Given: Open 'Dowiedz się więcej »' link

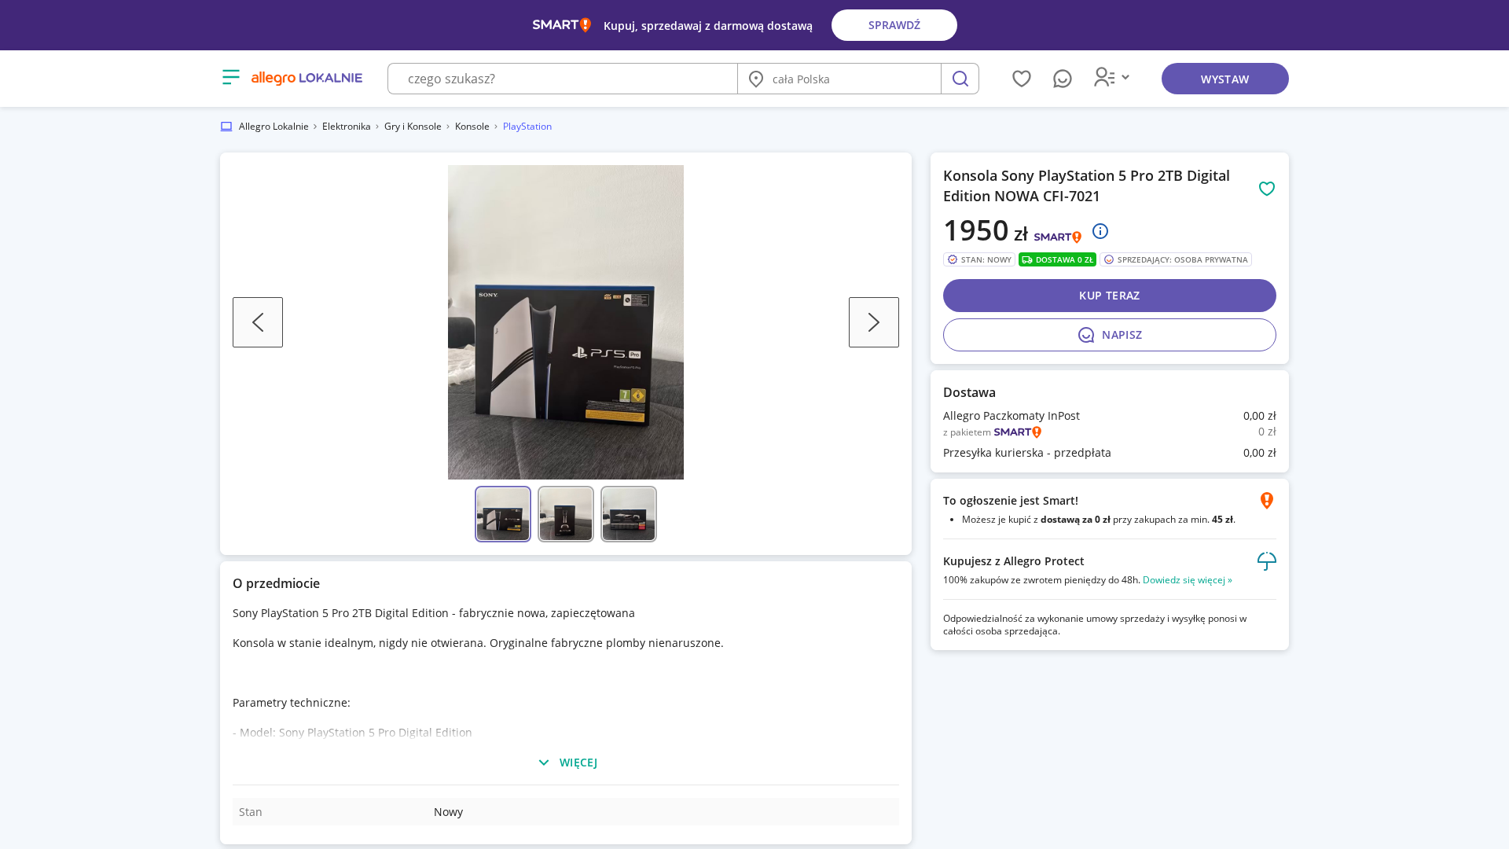Looking at the screenshot, I should pos(1187,580).
